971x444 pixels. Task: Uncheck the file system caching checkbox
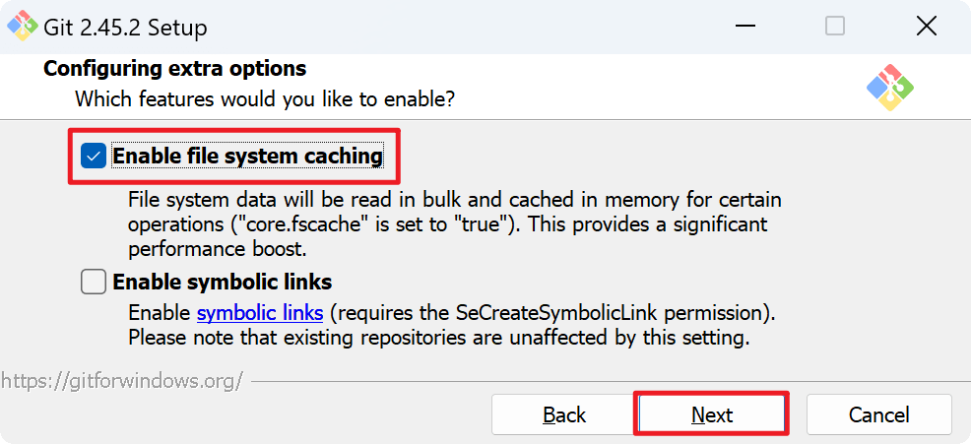point(94,156)
